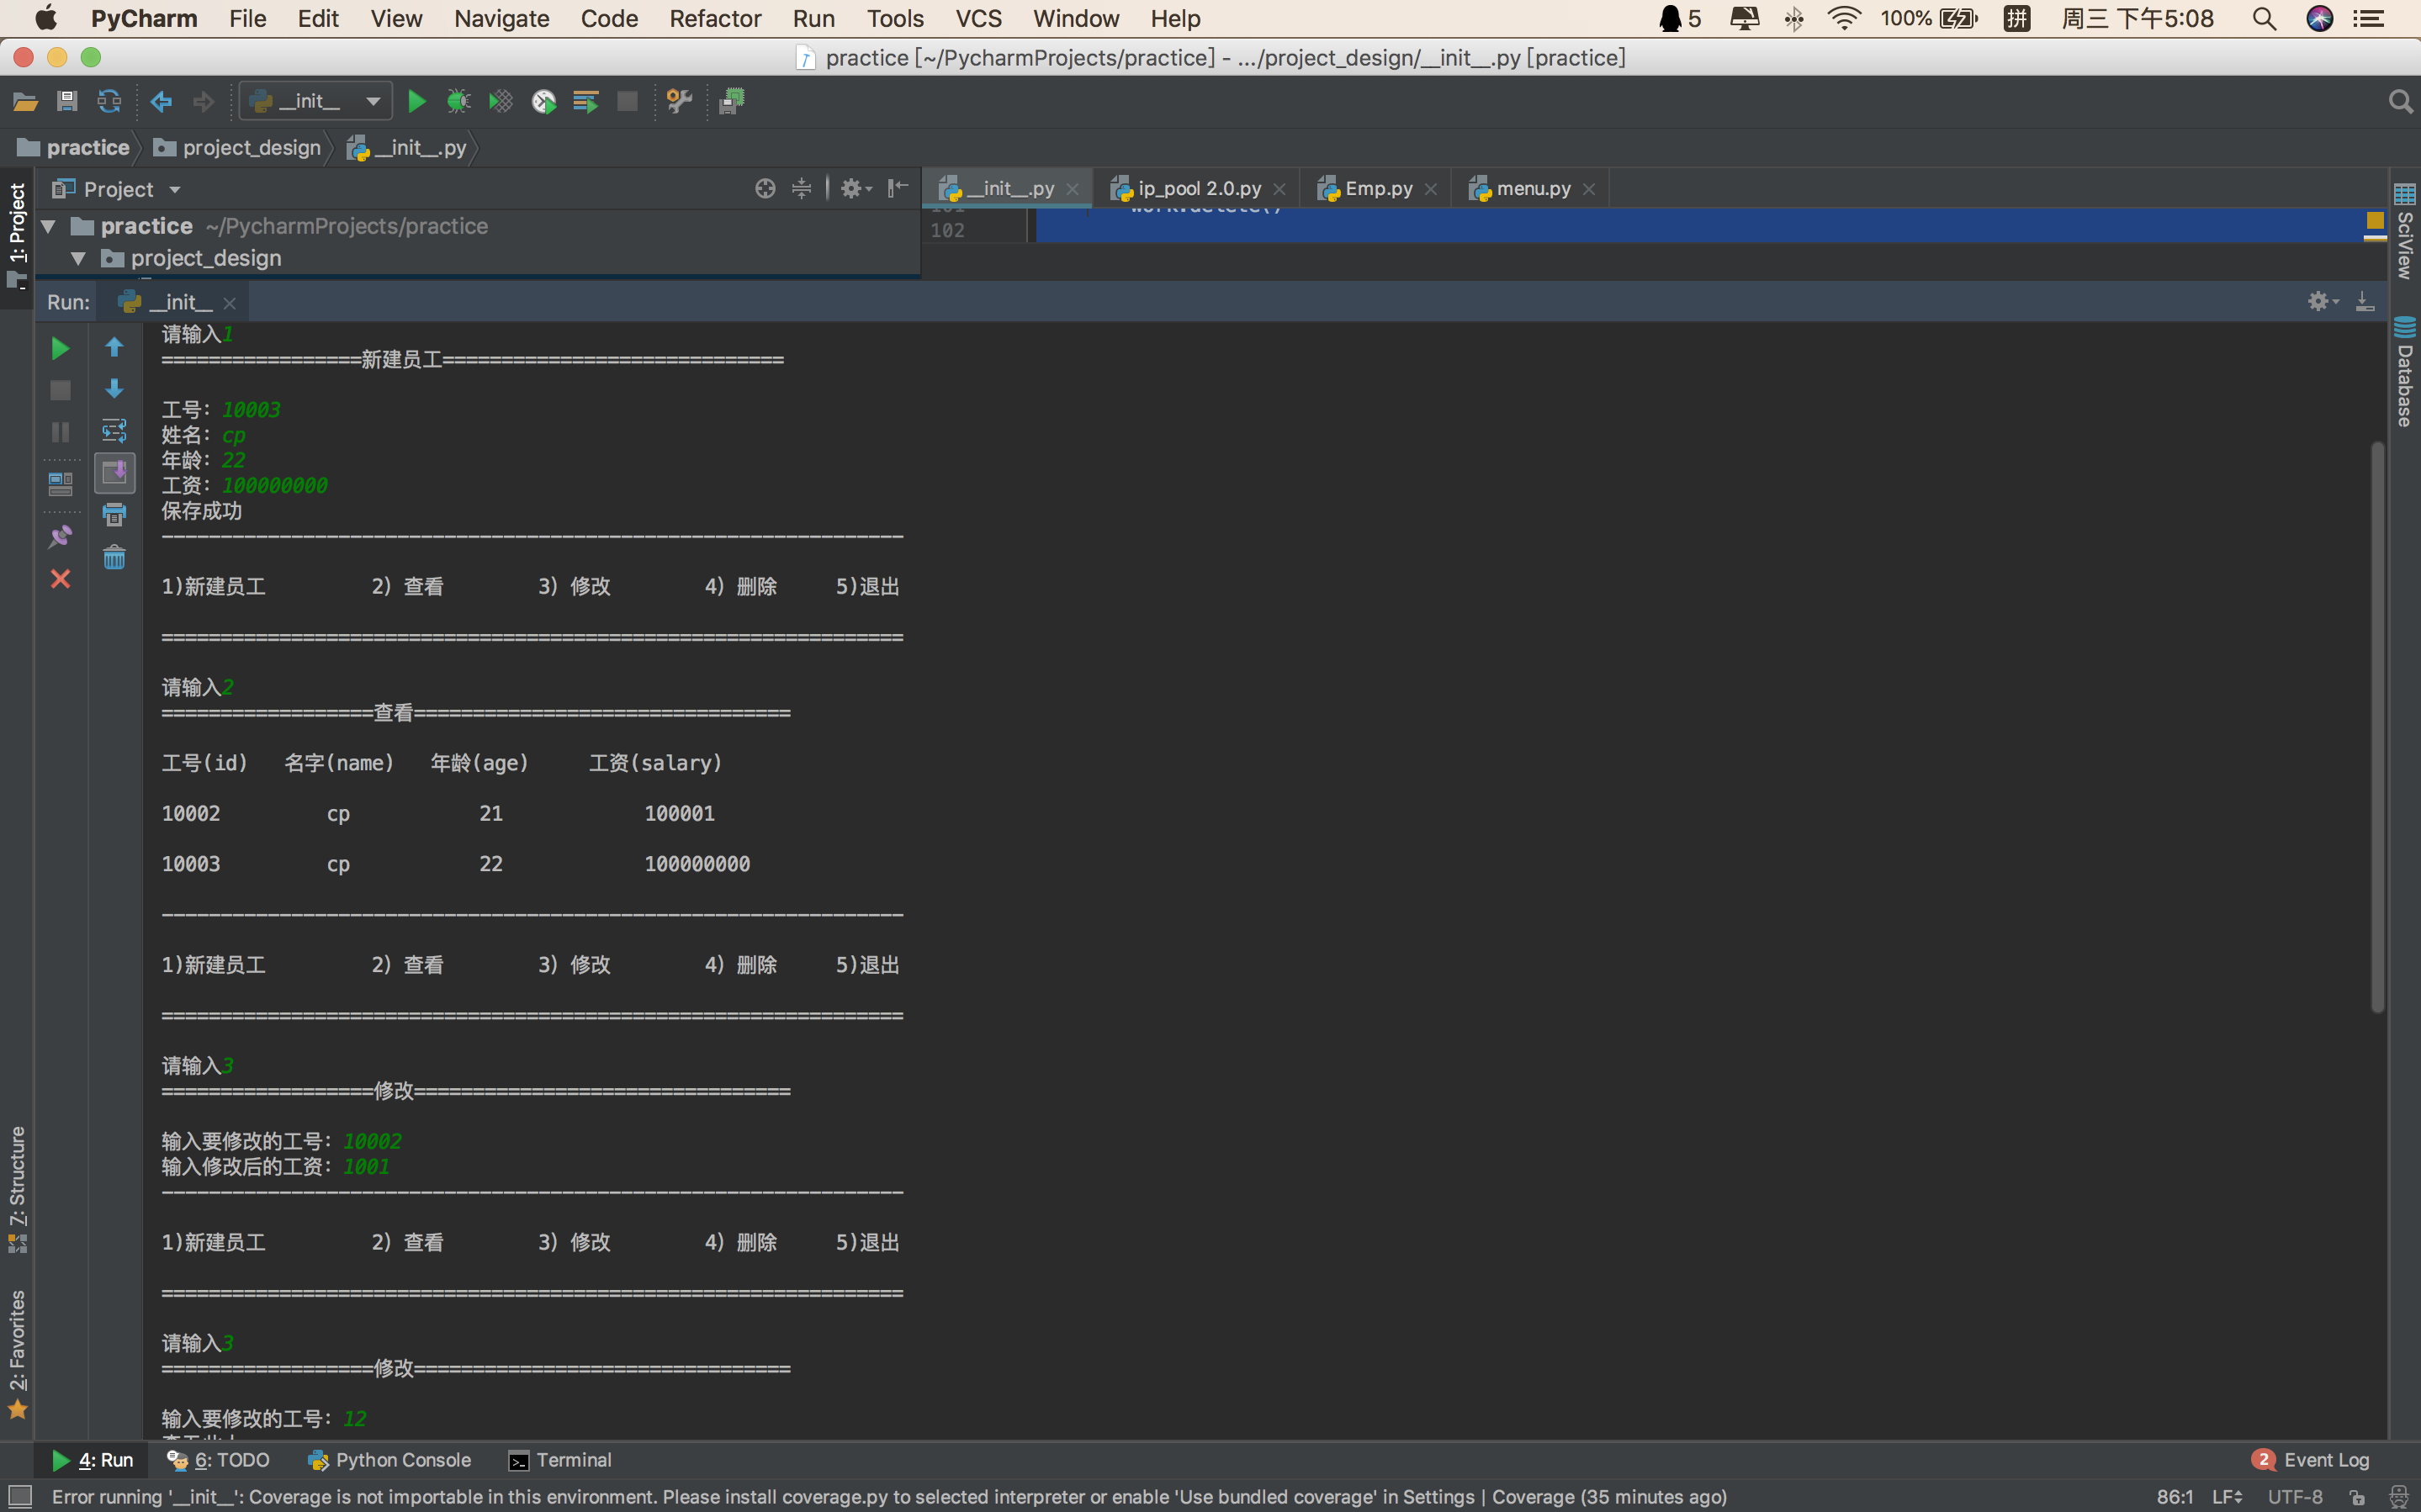Click the Run console vertical scrollbar
Screen dimensions: 2421x1512
coord(2377,727)
